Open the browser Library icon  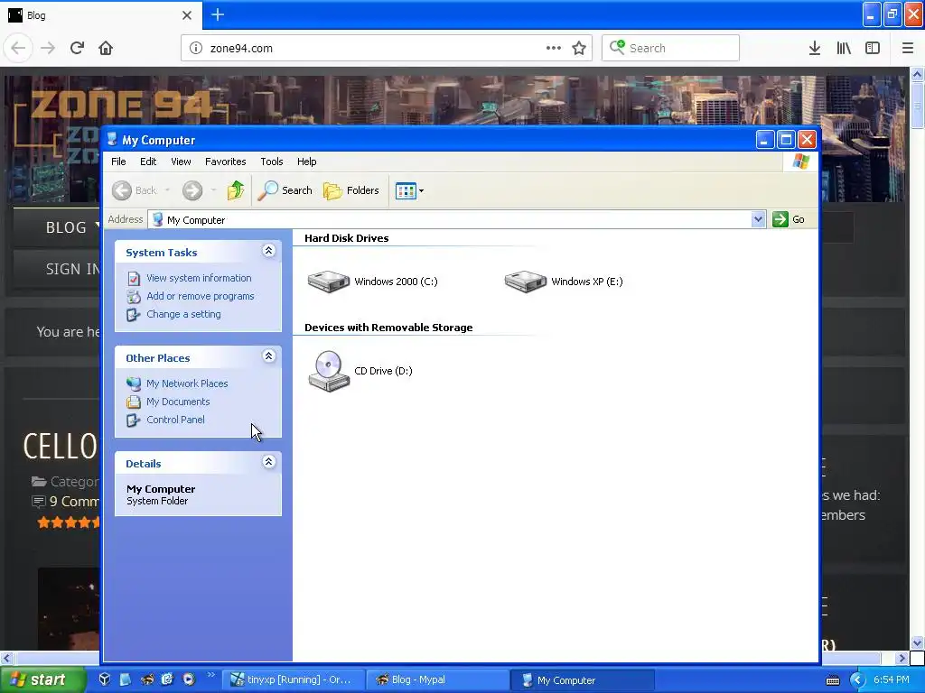[844, 48]
